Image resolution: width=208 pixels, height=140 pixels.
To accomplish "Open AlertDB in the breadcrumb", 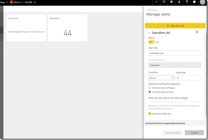I will 28,2.
